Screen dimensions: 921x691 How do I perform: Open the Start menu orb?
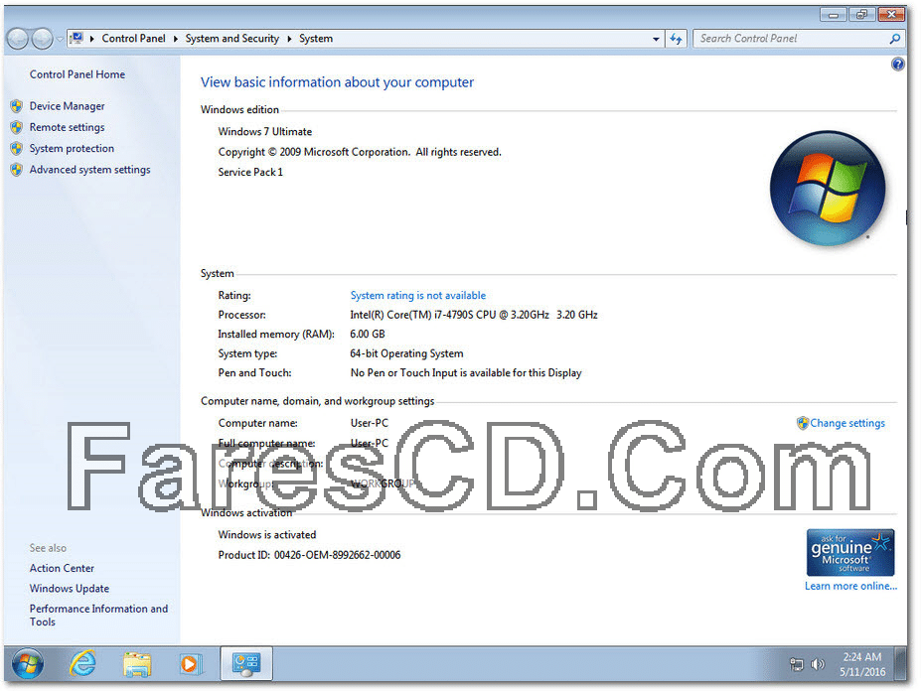[28, 664]
